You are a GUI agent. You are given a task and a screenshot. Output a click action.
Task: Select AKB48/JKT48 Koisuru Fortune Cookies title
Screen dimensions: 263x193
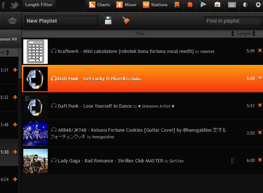click(138, 133)
